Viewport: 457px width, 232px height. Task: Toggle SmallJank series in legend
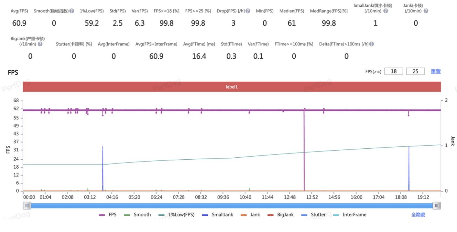(x=218, y=215)
